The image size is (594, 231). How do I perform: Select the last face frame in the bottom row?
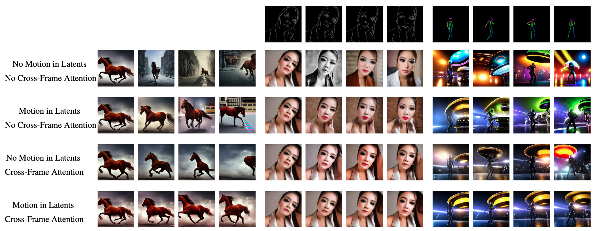pos(405,209)
